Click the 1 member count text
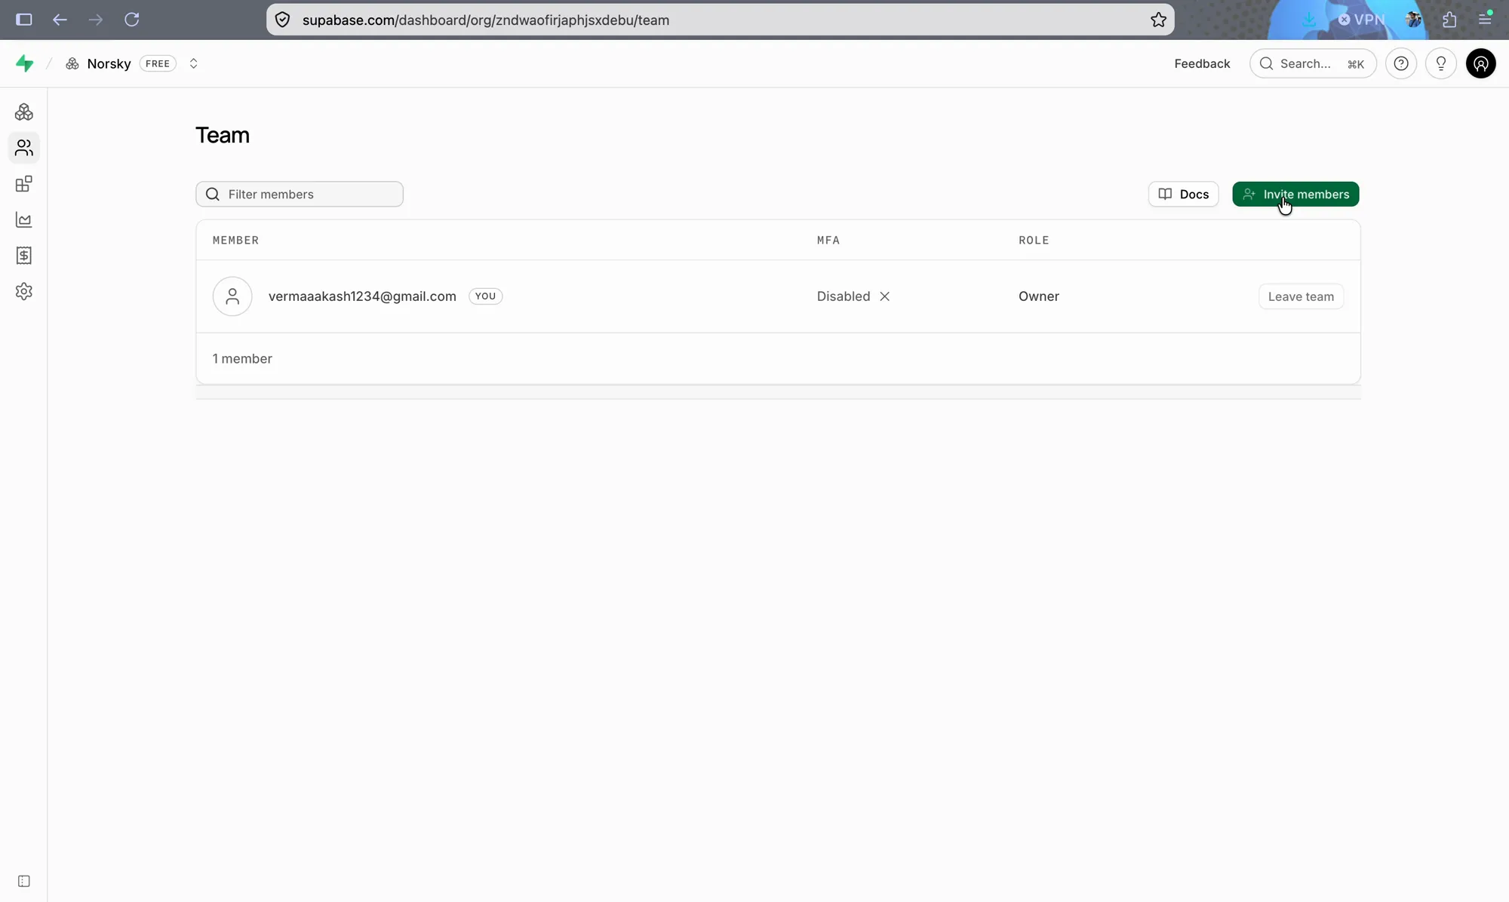This screenshot has width=1509, height=902. coord(242,359)
